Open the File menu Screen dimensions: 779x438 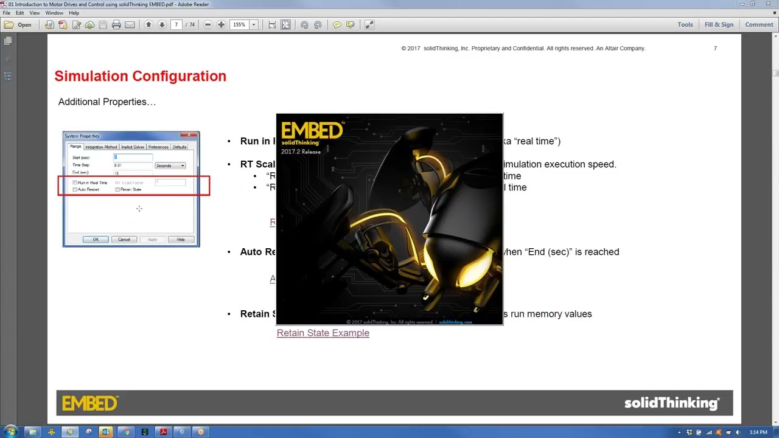[6, 13]
